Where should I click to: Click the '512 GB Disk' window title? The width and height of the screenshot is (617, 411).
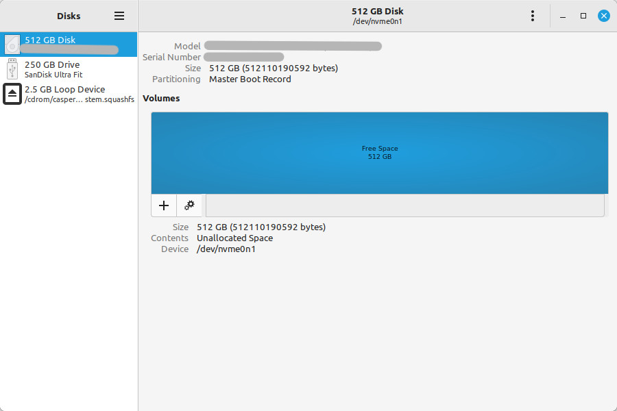coord(377,11)
